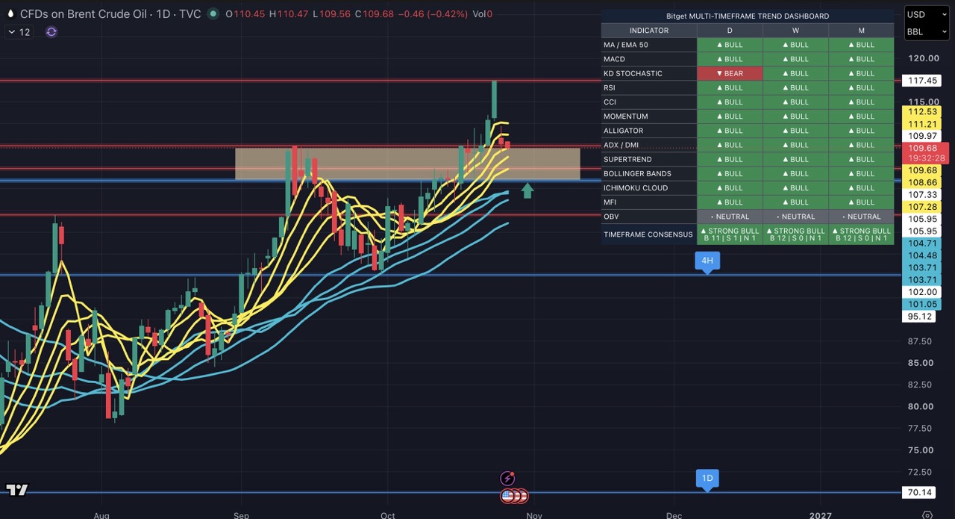Click the INDICATOR column header
The height and width of the screenshot is (519, 955).
pyautogui.click(x=649, y=31)
